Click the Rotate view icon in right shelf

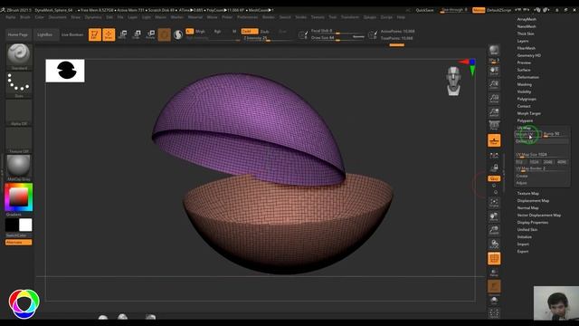tap(494, 244)
